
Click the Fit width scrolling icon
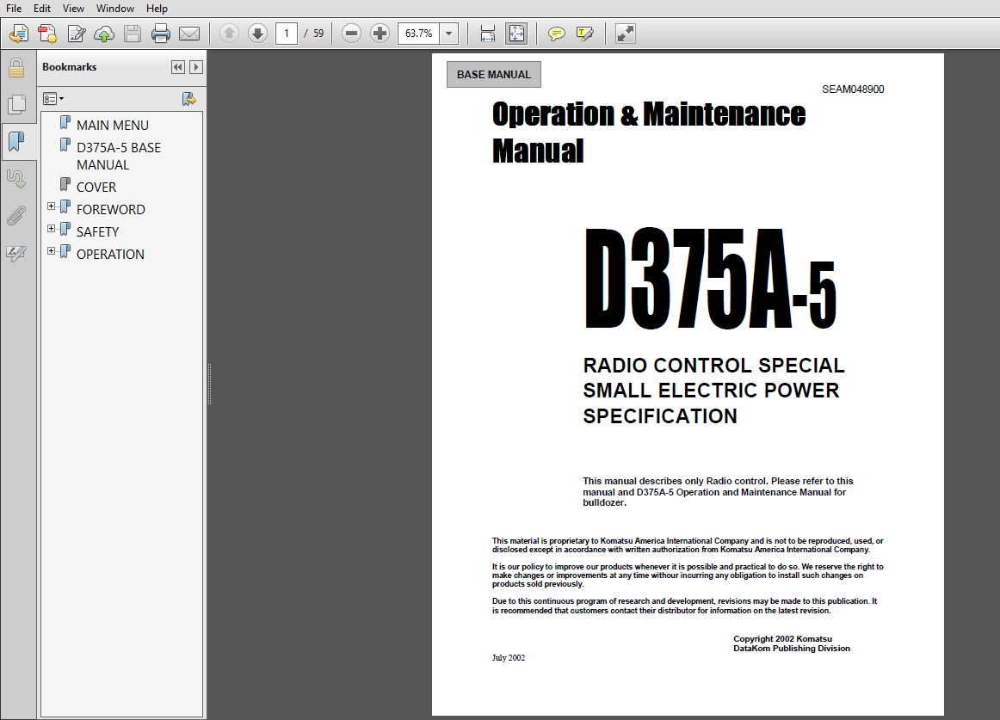(488, 34)
